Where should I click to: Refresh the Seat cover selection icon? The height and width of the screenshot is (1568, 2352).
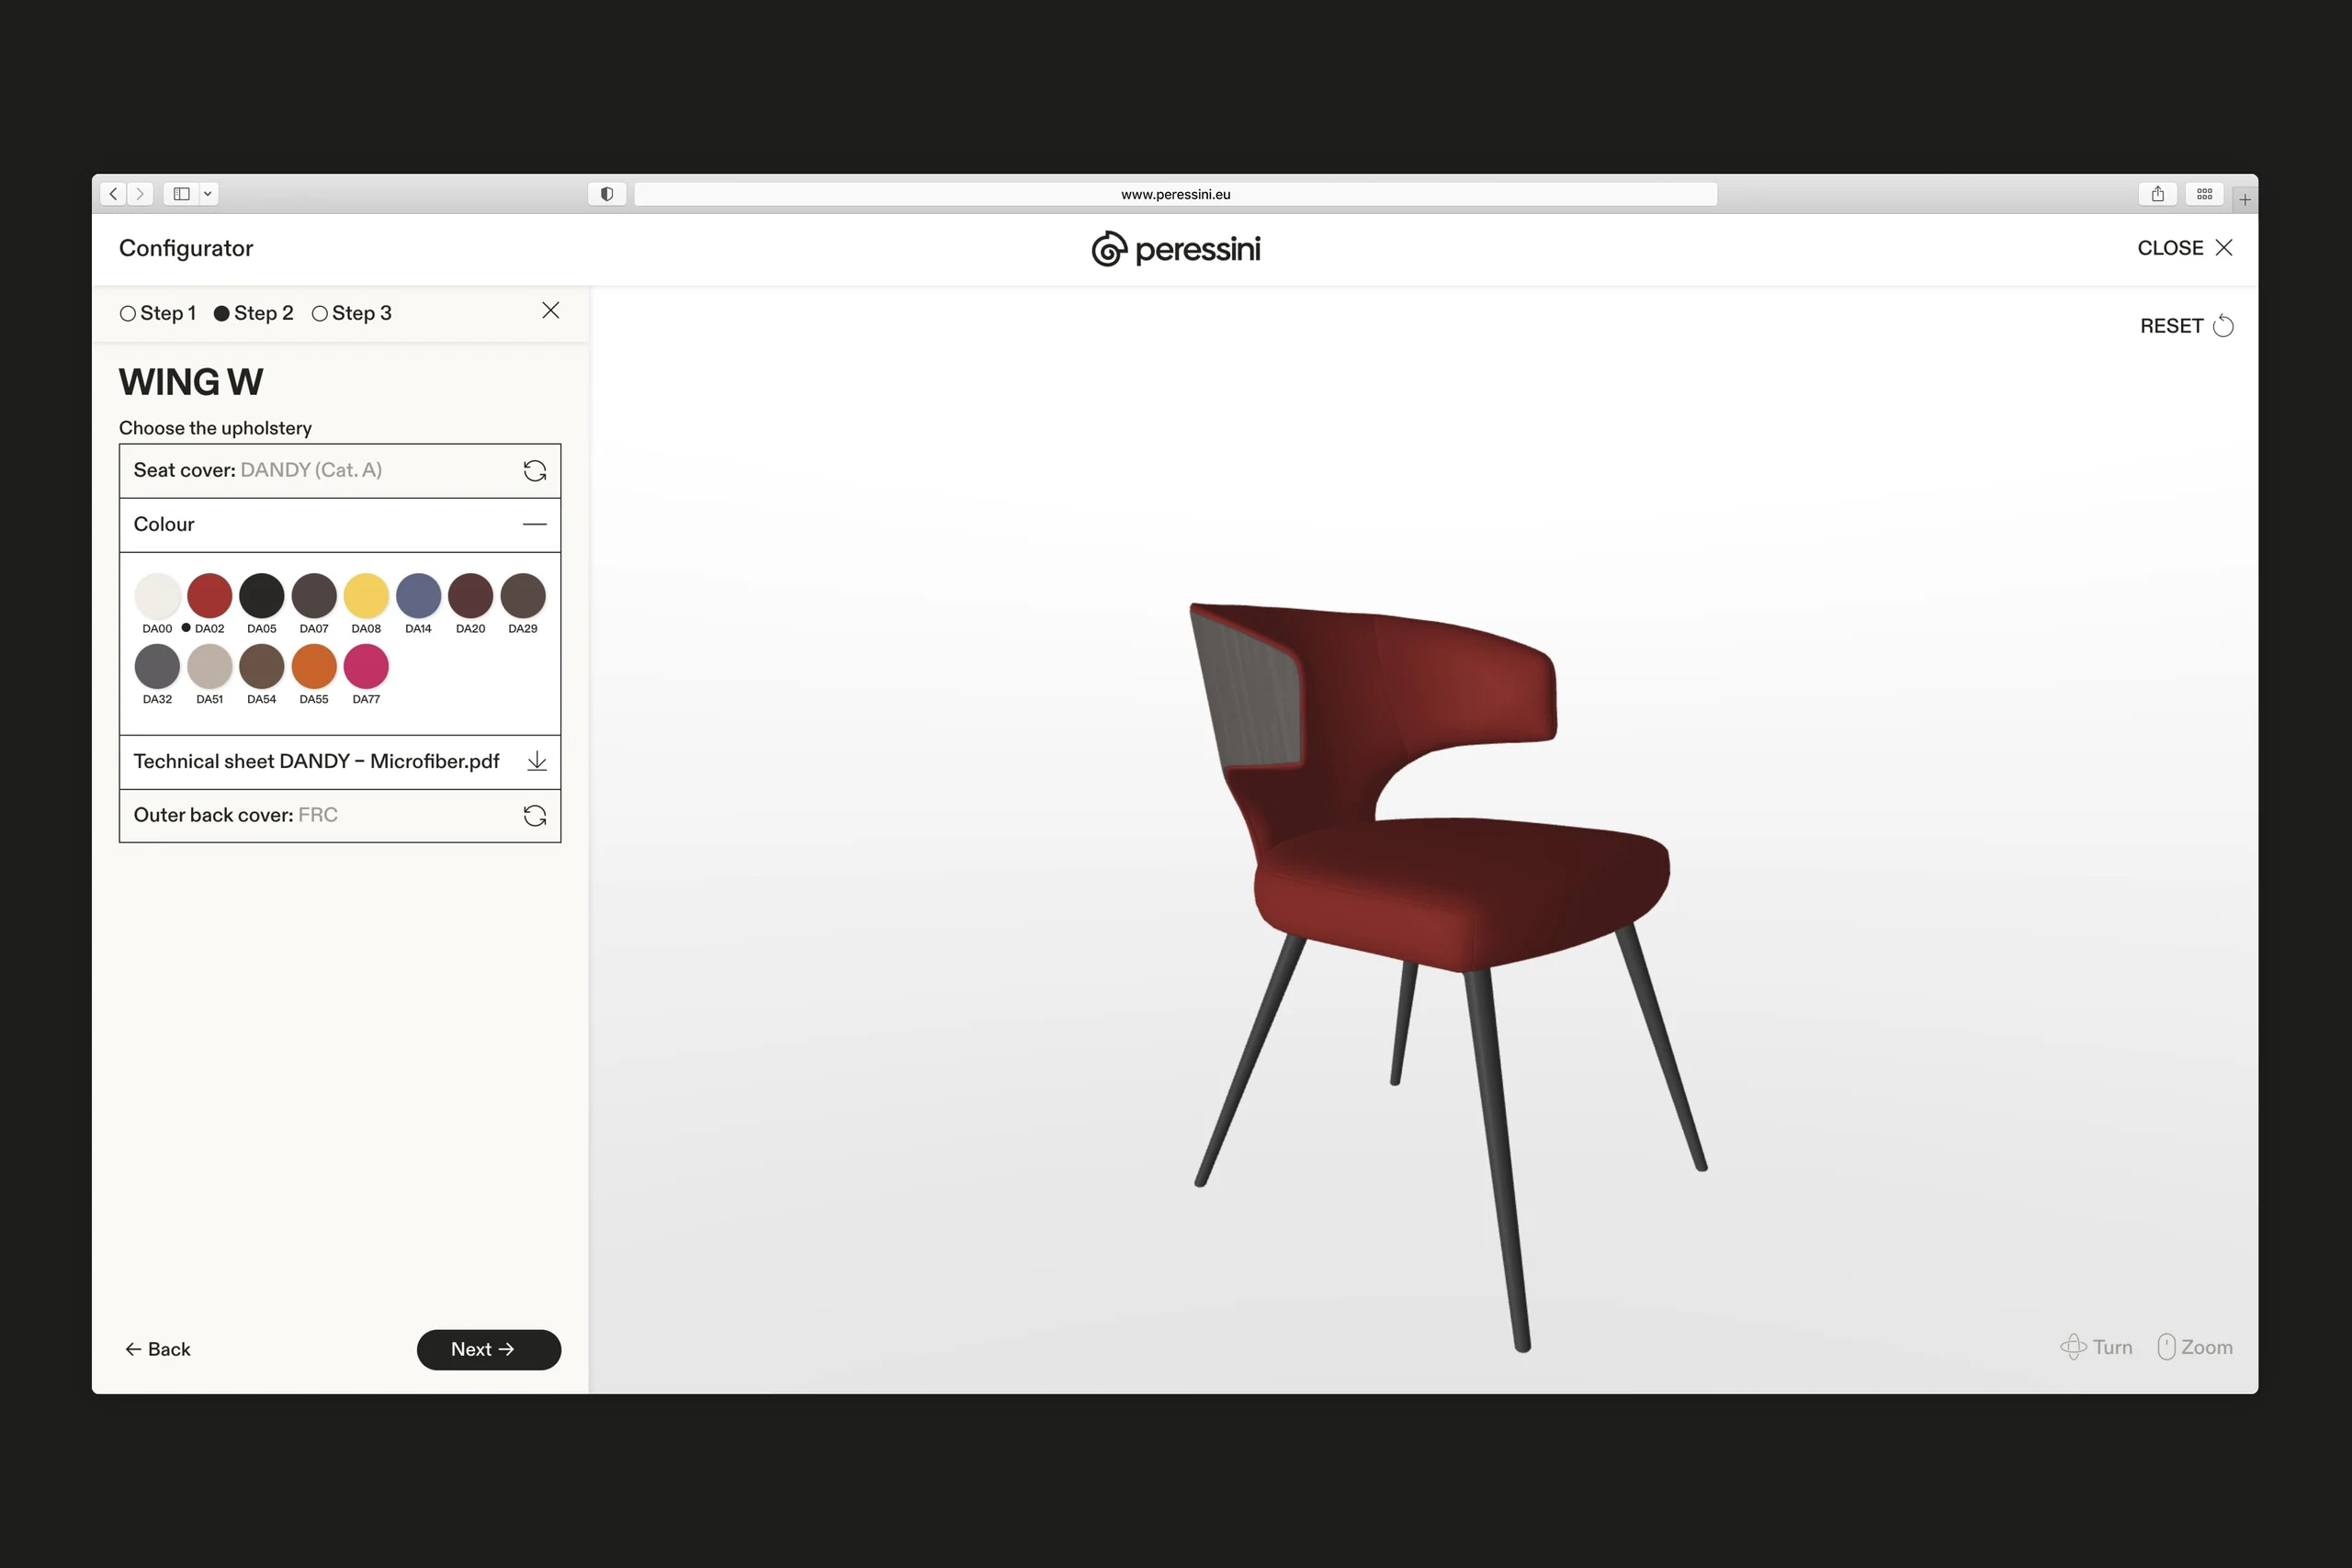[535, 471]
